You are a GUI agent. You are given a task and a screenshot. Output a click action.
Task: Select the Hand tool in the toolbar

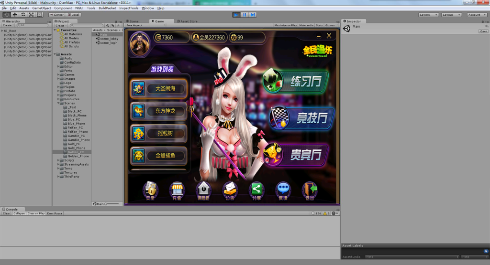tap(6, 15)
